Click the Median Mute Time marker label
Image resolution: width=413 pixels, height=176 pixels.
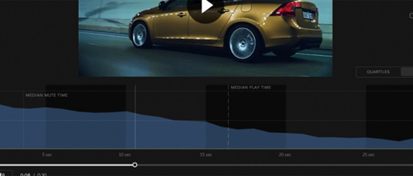point(47,95)
